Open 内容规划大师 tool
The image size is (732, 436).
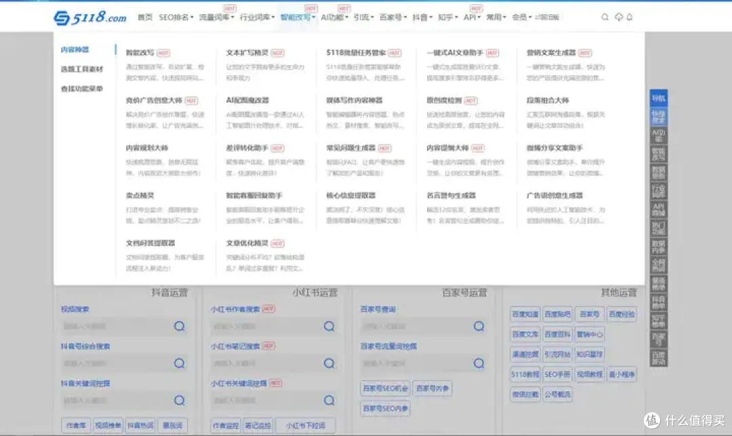pyautogui.click(x=146, y=148)
